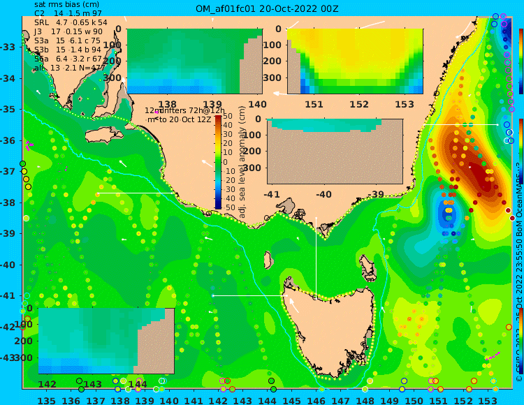Click the '143' label under bottom-left inset
This screenshot has width=524, height=405.
92,384
